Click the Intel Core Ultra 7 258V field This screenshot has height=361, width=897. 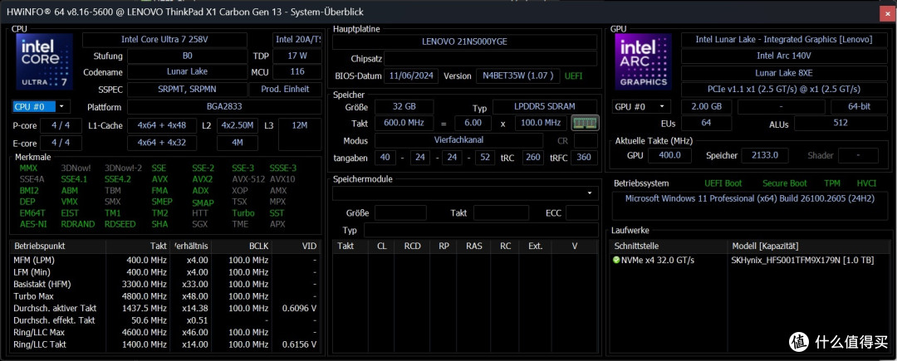(x=164, y=39)
